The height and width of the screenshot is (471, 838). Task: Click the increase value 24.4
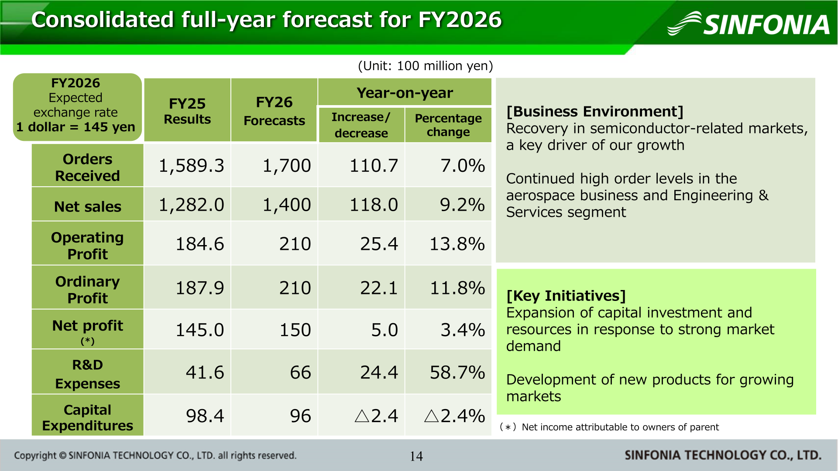pyautogui.click(x=379, y=373)
